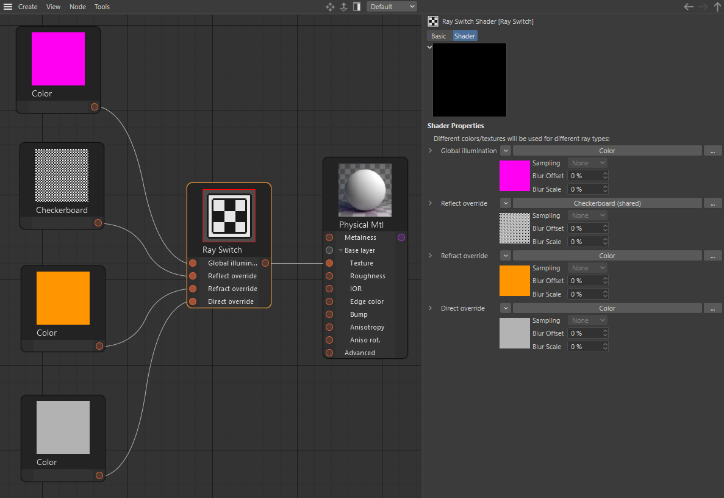Click the Global illumination Blur Offset field
Viewport: 724px width, 498px height.
[x=584, y=176]
